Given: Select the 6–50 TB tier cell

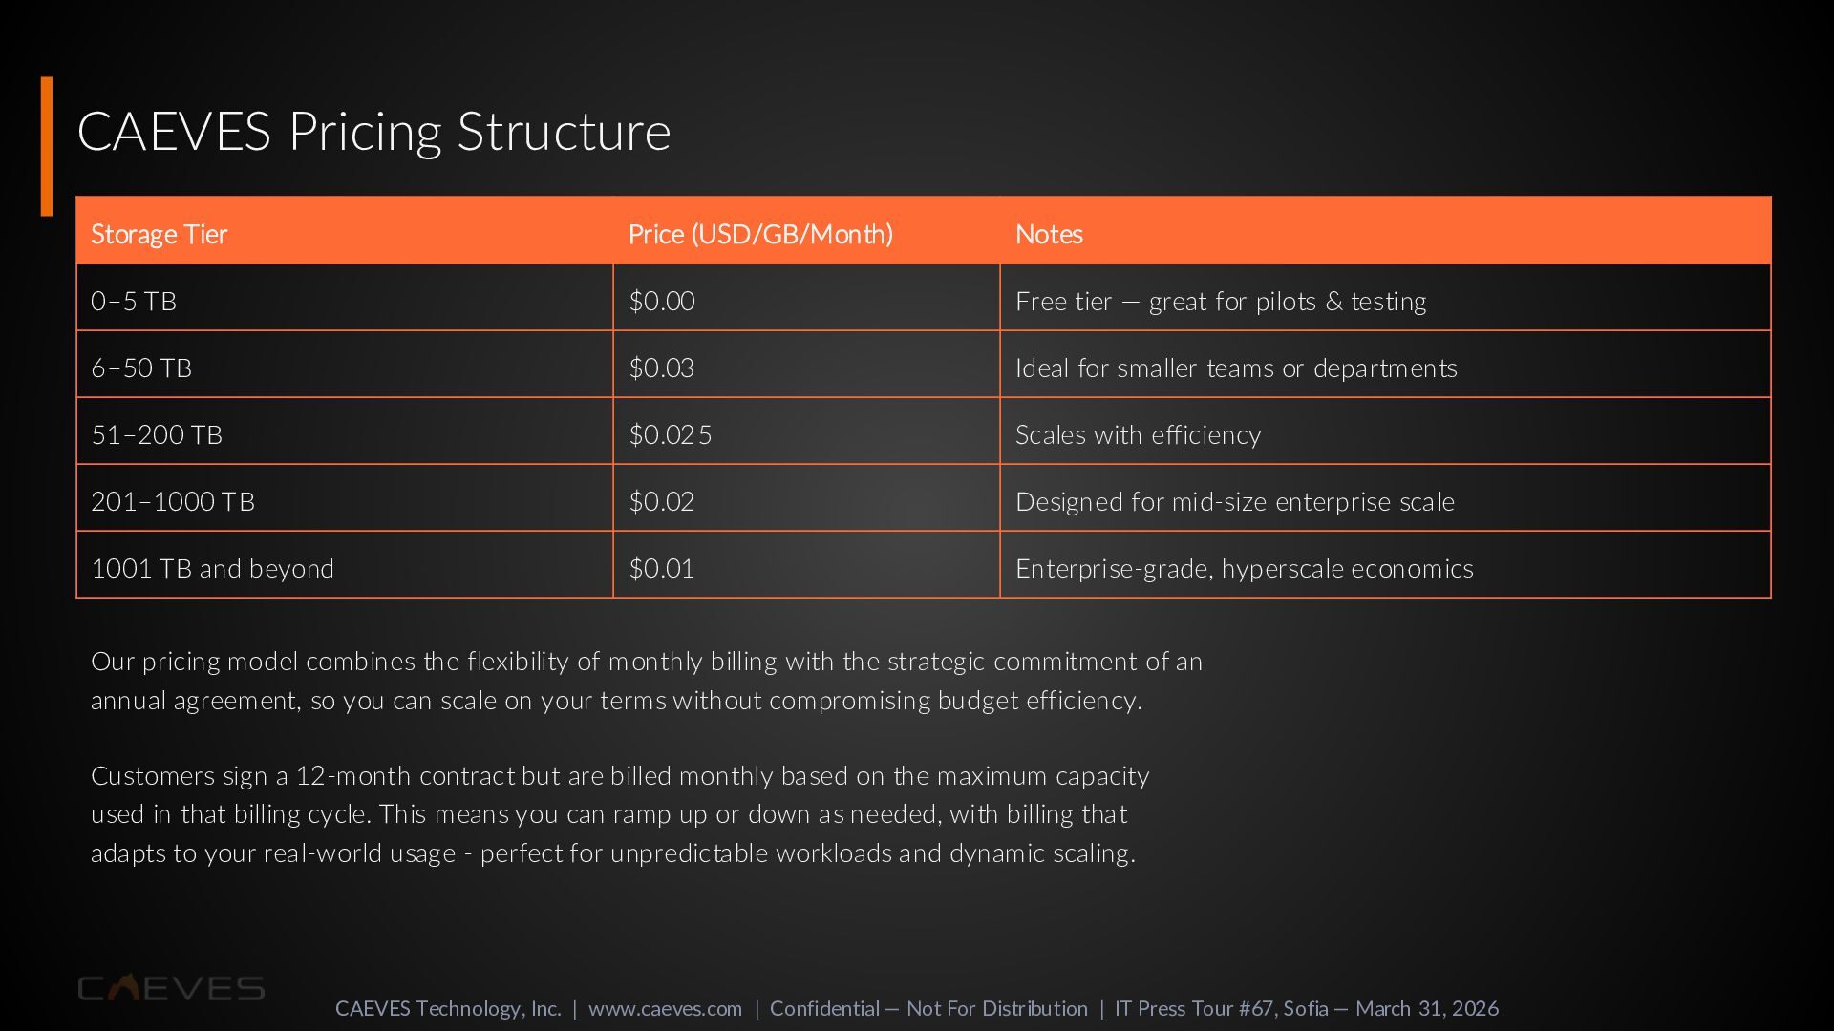Looking at the screenshot, I should 141,368.
